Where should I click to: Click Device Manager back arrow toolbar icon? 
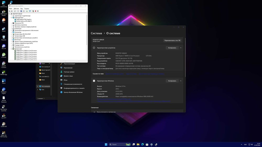coord(9,11)
